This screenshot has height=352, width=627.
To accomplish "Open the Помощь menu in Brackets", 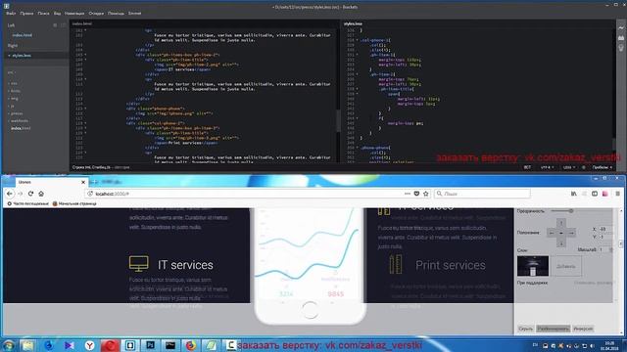I will click(116, 13).
